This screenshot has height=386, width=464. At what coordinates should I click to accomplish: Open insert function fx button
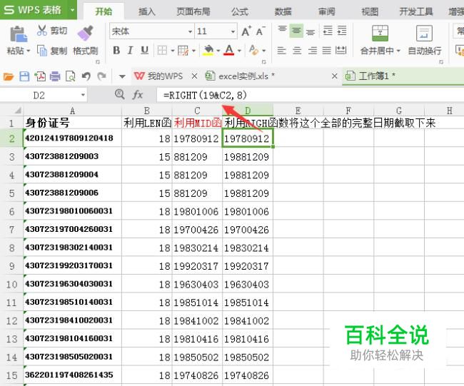(138, 95)
